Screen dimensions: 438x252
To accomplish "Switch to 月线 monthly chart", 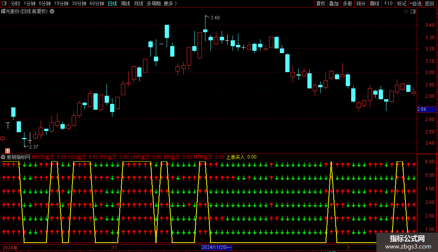I will (x=138, y=3).
